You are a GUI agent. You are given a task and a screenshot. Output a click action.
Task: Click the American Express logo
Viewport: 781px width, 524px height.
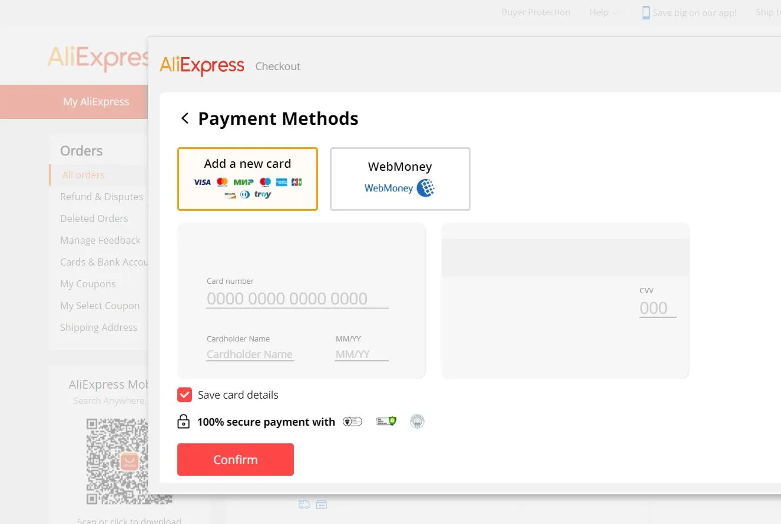[282, 182]
